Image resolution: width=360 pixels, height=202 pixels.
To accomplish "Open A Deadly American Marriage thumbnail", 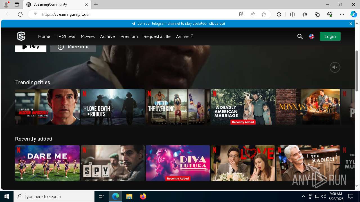I will point(243,107).
